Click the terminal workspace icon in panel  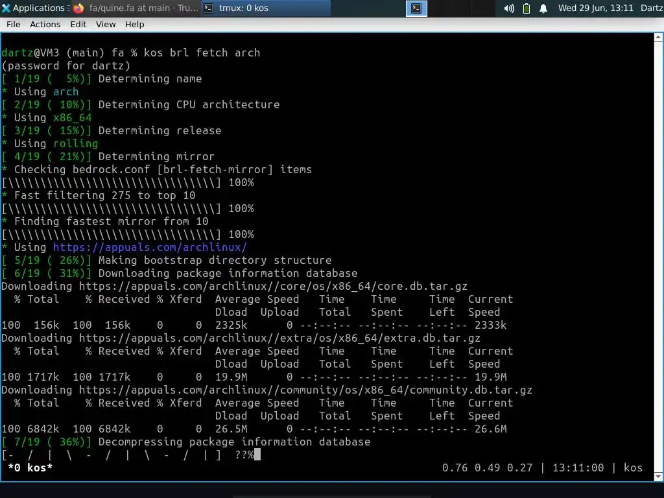point(416,8)
